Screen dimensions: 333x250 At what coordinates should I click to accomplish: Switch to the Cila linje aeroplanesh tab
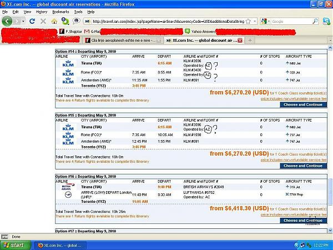click(122, 40)
